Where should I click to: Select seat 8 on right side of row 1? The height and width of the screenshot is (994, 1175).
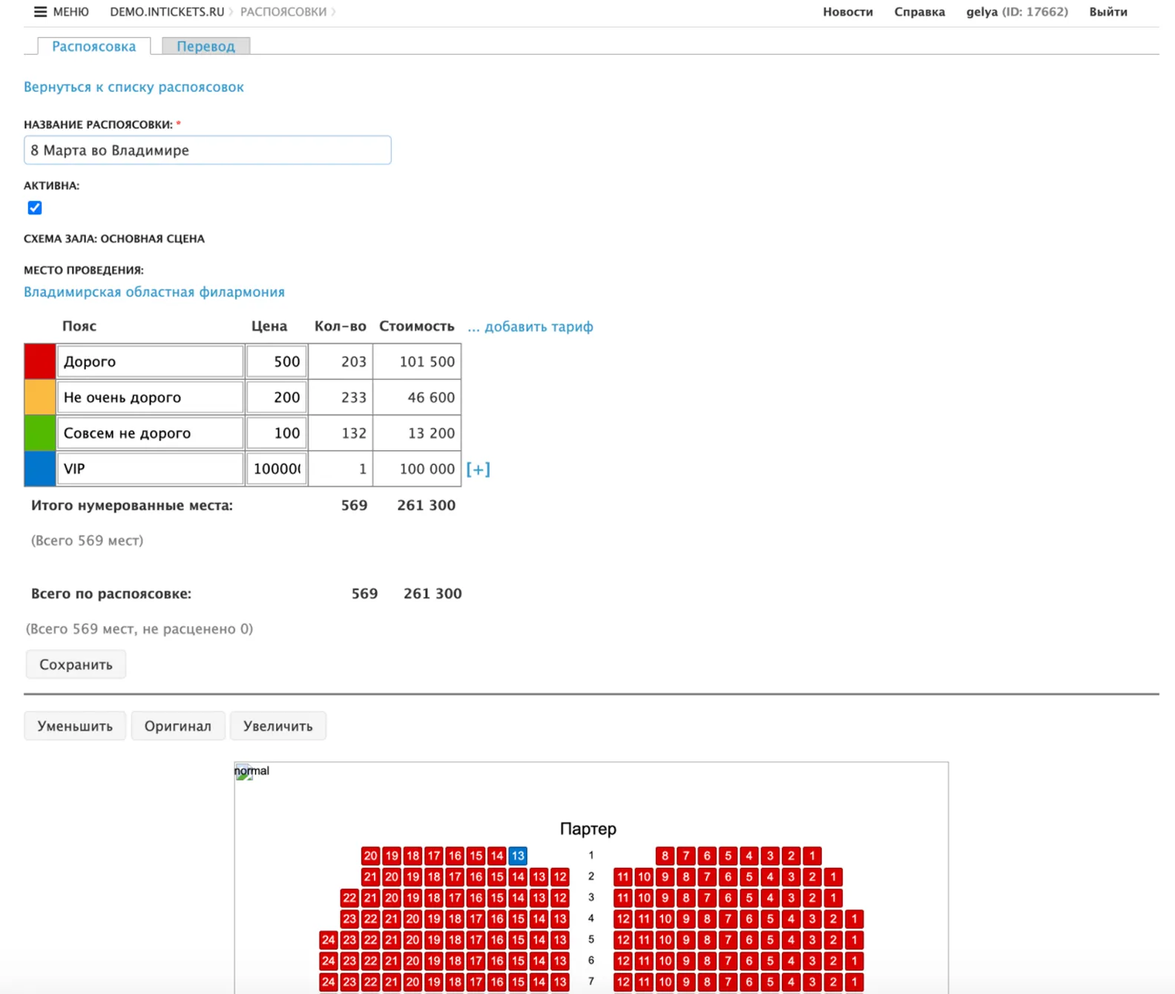tap(665, 855)
